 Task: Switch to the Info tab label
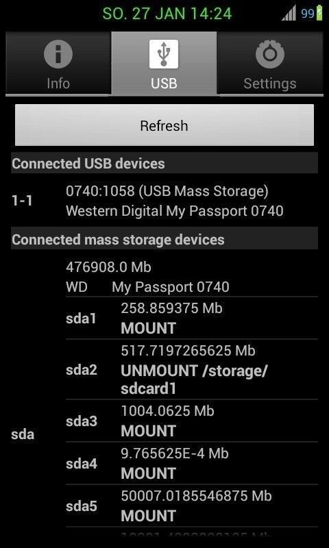[x=58, y=84]
